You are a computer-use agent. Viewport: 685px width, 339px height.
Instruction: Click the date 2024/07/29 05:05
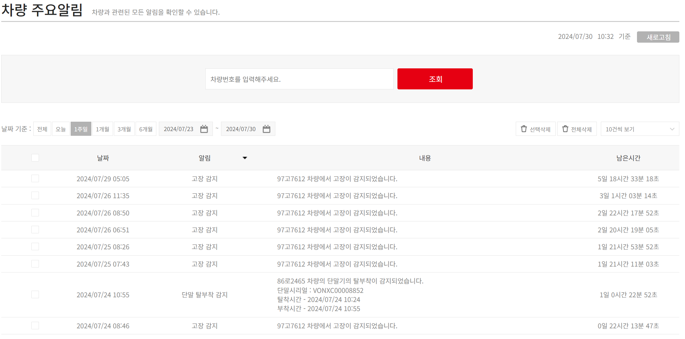(103, 179)
